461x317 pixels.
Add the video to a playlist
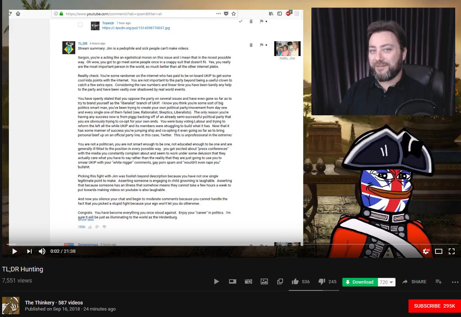(x=438, y=282)
